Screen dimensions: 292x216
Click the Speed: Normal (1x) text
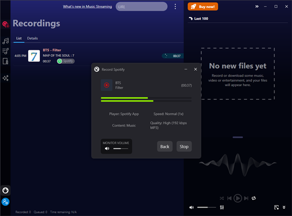click(168, 114)
